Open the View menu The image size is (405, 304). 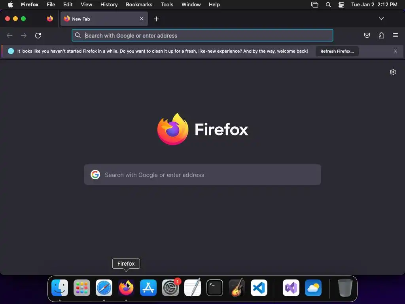click(x=86, y=5)
